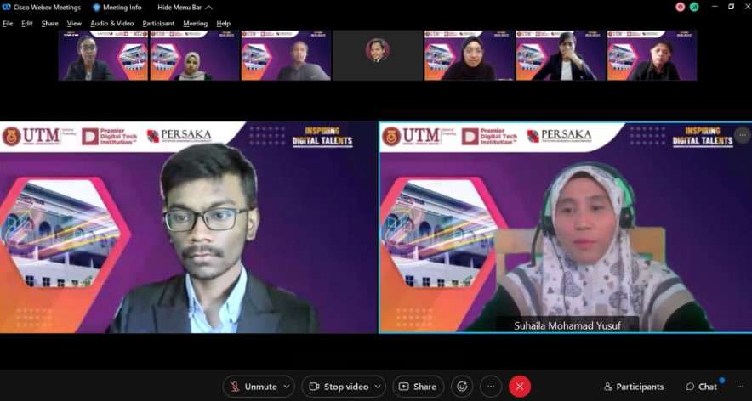This screenshot has width=752, height=401.
Task: Open the reactions emoji button
Action: (x=462, y=387)
